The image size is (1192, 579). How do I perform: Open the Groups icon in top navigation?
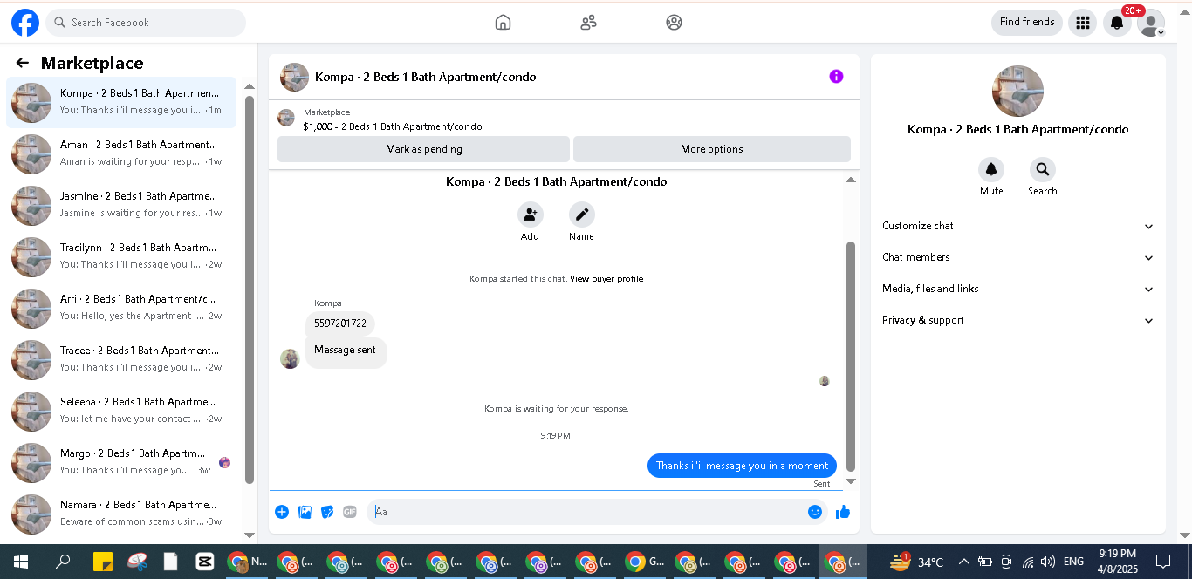674,23
